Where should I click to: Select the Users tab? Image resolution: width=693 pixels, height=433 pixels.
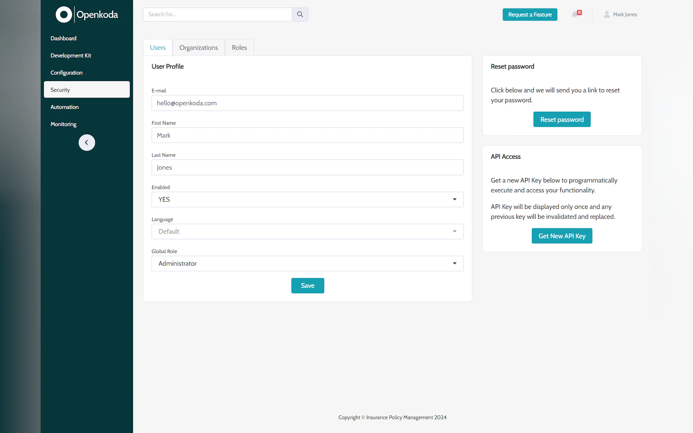pyautogui.click(x=158, y=47)
